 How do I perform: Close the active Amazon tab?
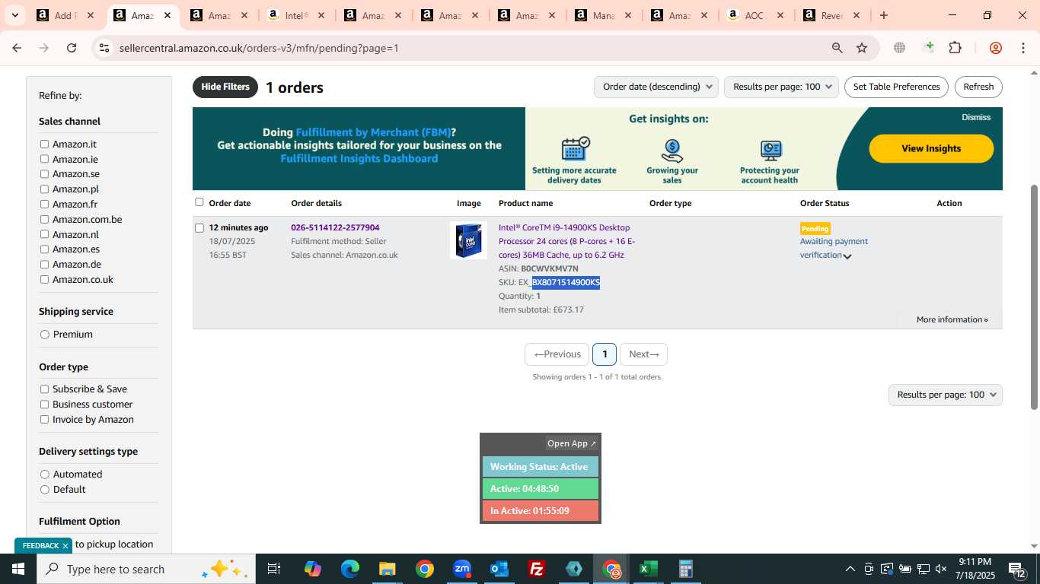167,15
